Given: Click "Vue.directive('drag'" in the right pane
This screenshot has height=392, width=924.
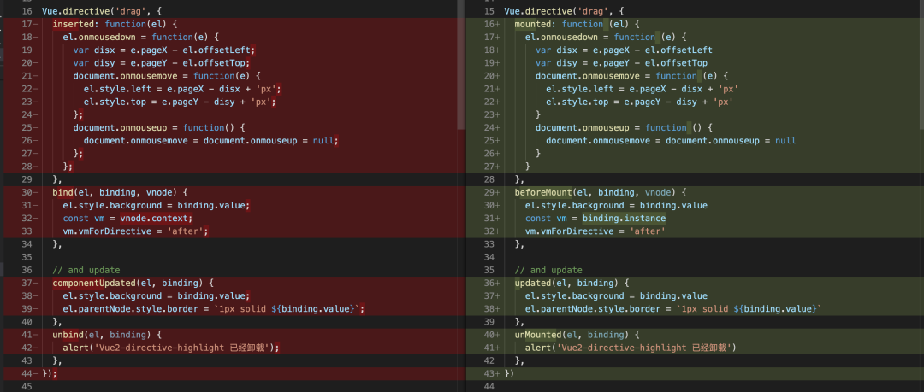Looking at the screenshot, I should [x=556, y=11].
